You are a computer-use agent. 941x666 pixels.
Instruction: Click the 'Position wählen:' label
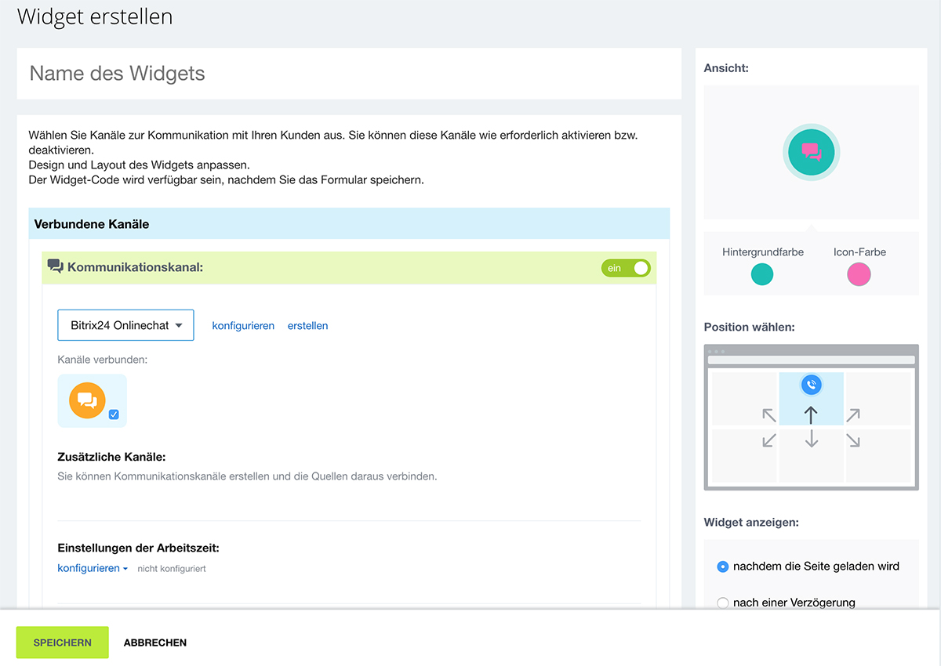tap(749, 327)
